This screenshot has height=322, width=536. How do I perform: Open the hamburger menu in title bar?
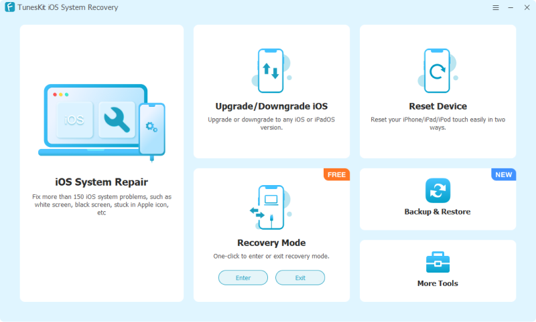(496, 7)
